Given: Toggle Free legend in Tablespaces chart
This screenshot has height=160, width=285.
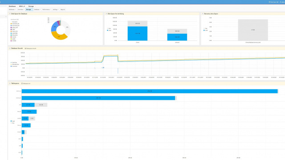Looking at the screenshot, I should 12,123.
